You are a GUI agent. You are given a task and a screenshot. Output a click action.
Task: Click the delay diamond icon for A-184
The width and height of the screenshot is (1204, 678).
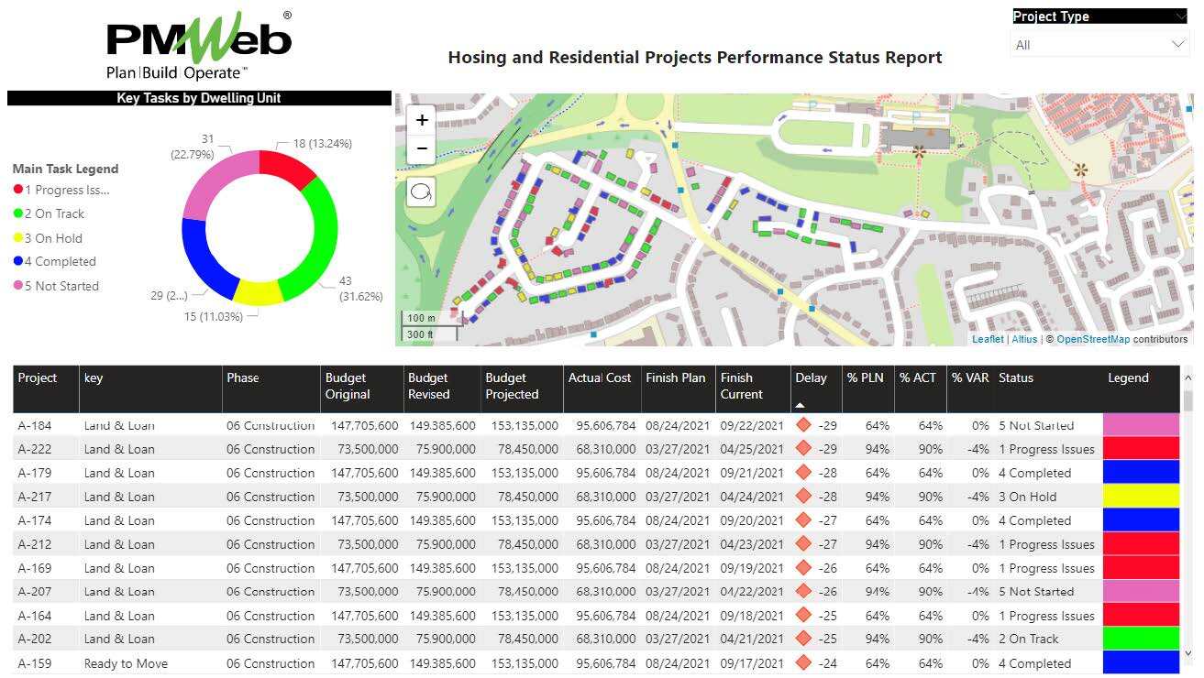click(x=803, y=425)
